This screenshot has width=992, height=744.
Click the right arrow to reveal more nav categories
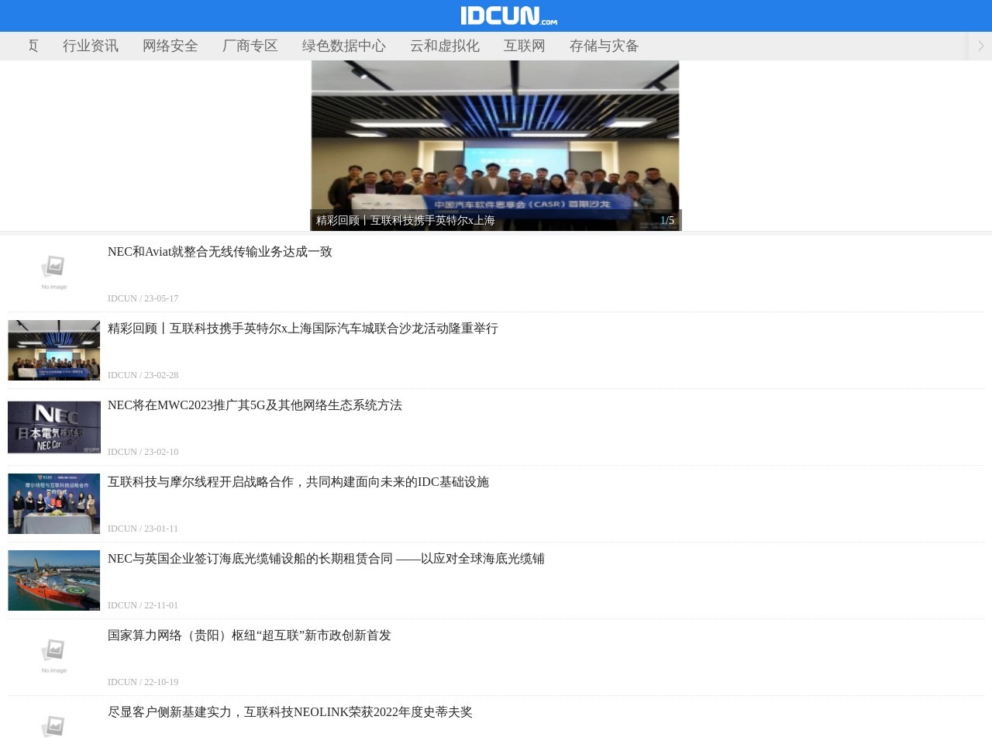click(x=981, y=46)
